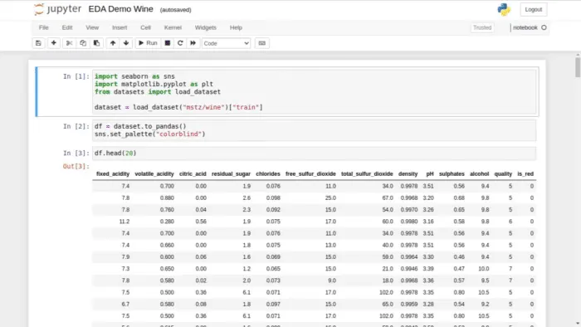Click the pH column header
581x327 pixels.
430,173
